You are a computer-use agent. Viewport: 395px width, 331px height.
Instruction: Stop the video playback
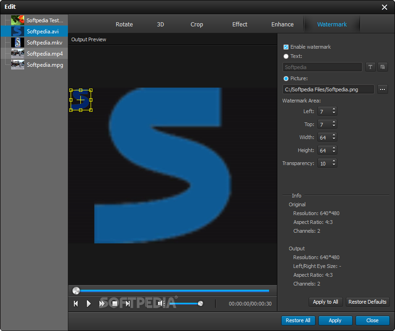click(x=115, y=304)
